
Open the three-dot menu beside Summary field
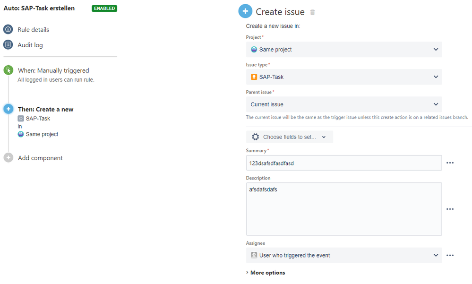[450, 163]
